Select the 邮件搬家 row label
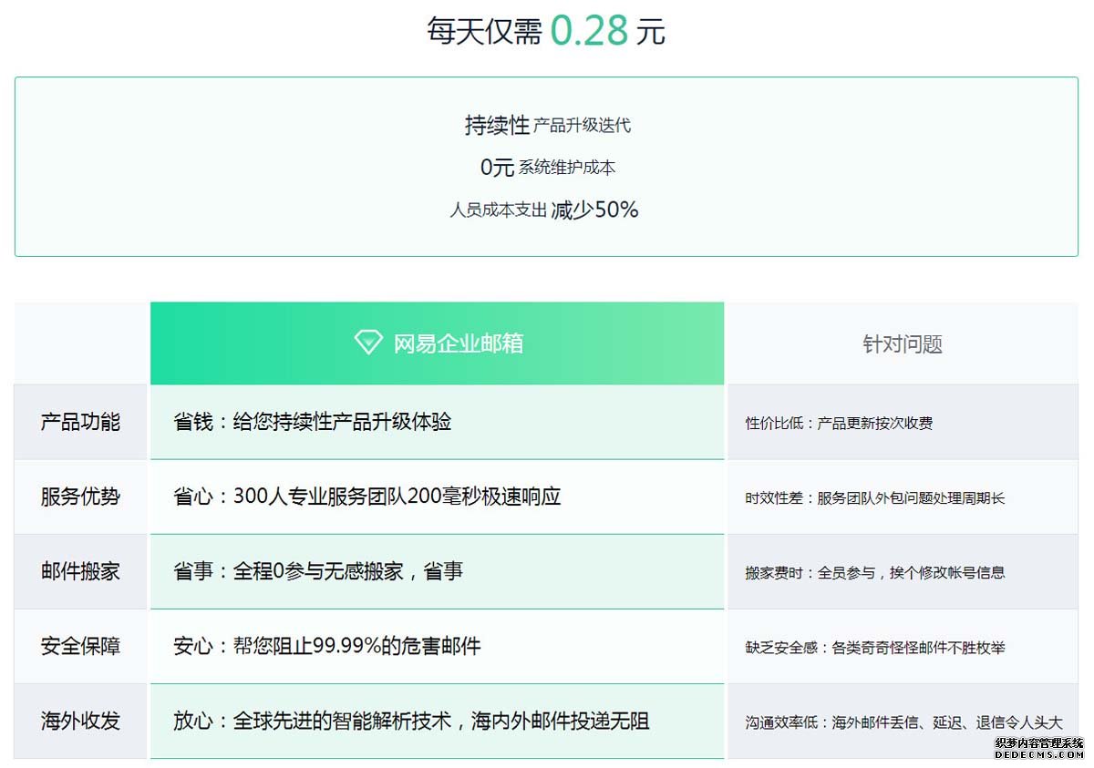This screenshot has width=1094, height=768. click(x=80, y=571)
